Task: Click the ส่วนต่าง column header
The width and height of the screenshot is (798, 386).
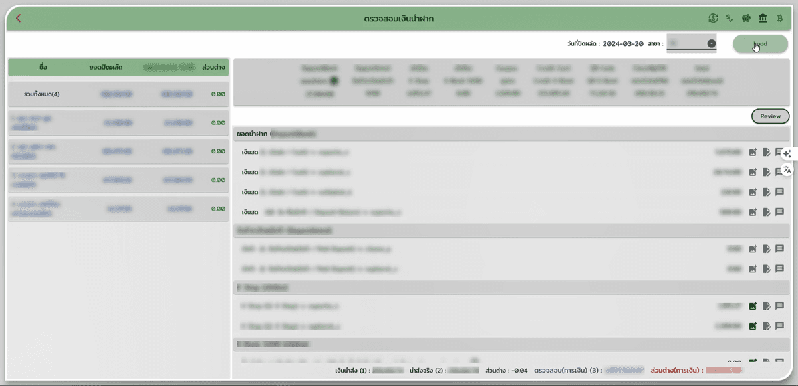Action: (x=214, y=67)
